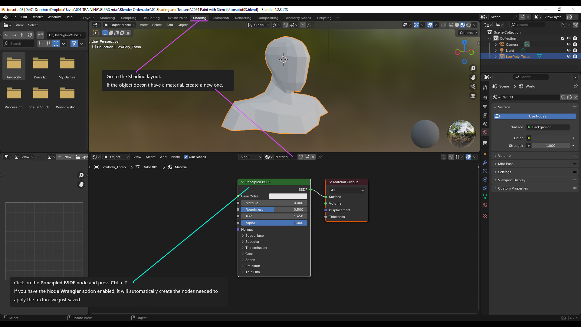Screen dimensions: 581x327
Task: Open the Scene properties tab
Action: tap(485, 124)
